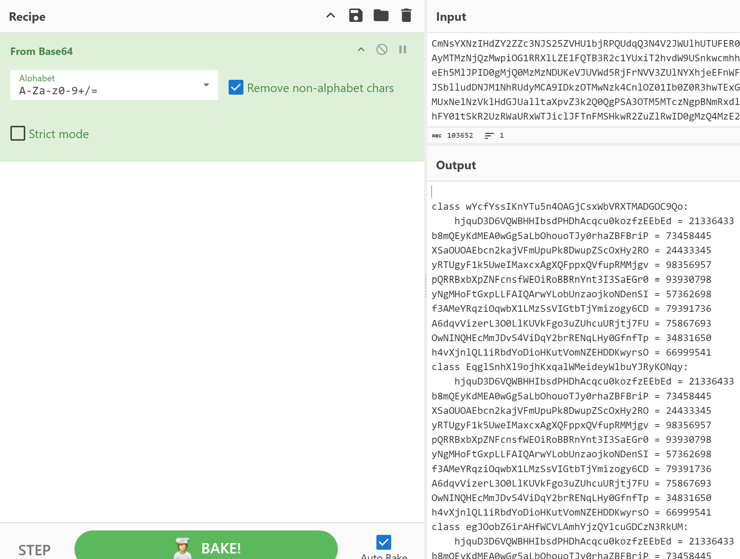Click the save recipe icon
Viewport: 740px width, 559px height.
pos(355,16)
